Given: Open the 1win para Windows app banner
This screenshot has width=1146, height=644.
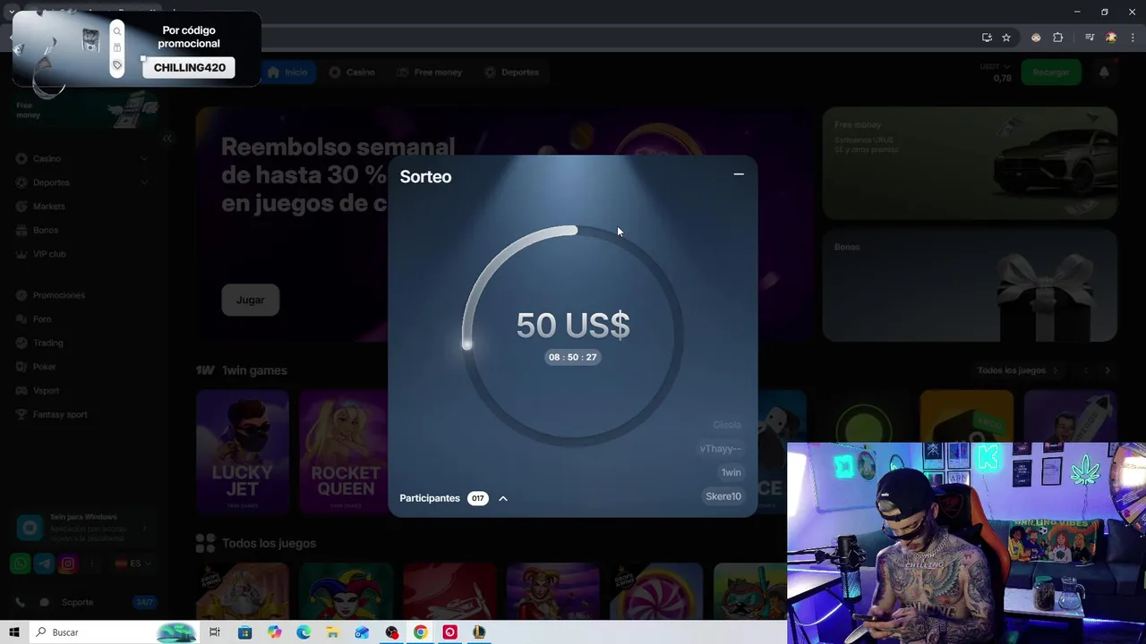Looking at the screenshot, I should (83, 528).
